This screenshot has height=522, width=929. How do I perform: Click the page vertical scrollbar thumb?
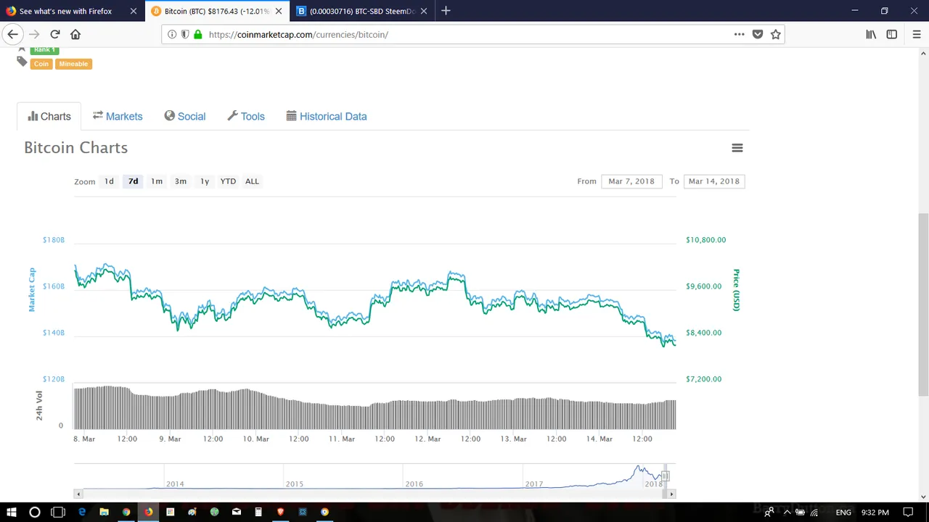(923, 304)
